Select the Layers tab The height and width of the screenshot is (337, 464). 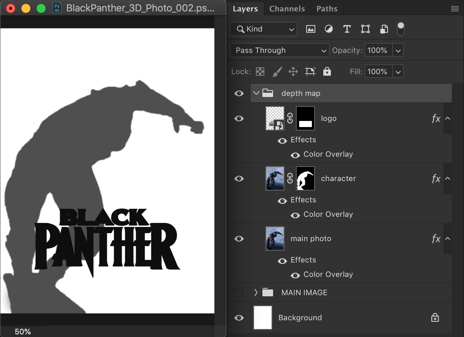[x=245, y=9]
